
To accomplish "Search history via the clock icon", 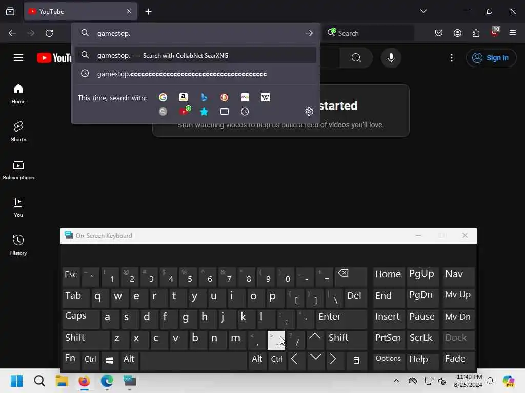I will 245,112.
